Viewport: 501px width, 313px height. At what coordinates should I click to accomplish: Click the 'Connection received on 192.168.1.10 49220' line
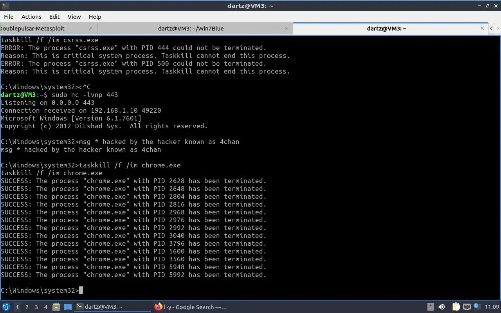click(x=81, y=110)
